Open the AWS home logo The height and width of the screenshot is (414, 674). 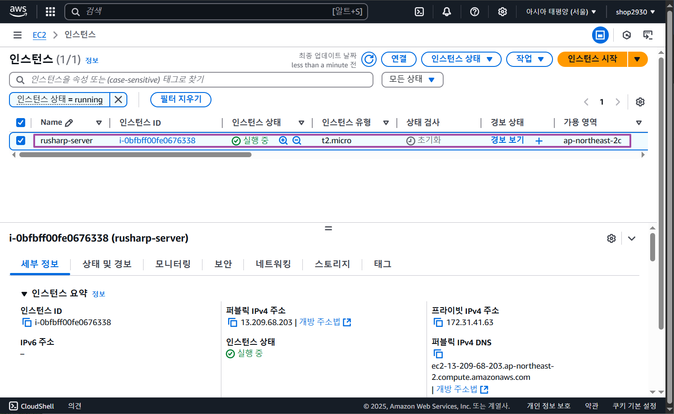18,11
